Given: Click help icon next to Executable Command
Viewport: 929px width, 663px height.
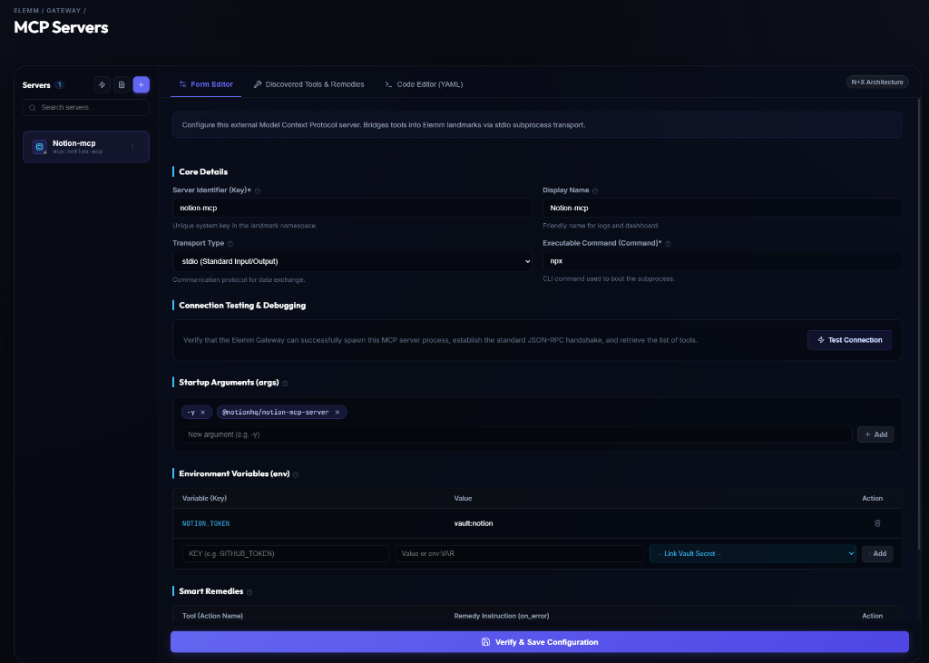Looking at the screenshot, I should click(669, 243).
